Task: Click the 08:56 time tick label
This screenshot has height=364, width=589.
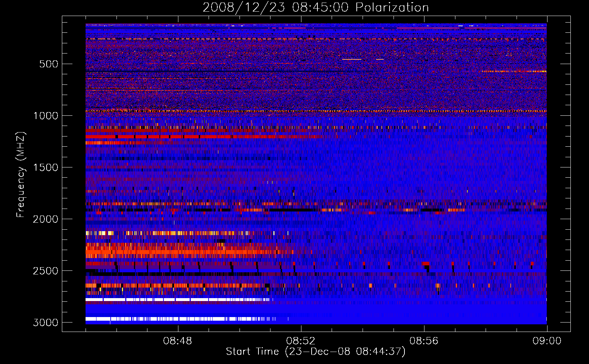Action: pos(424,341)
